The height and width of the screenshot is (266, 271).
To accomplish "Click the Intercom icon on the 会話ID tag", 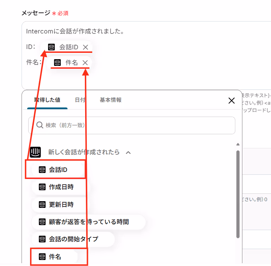I will click(x=51, y=47).
